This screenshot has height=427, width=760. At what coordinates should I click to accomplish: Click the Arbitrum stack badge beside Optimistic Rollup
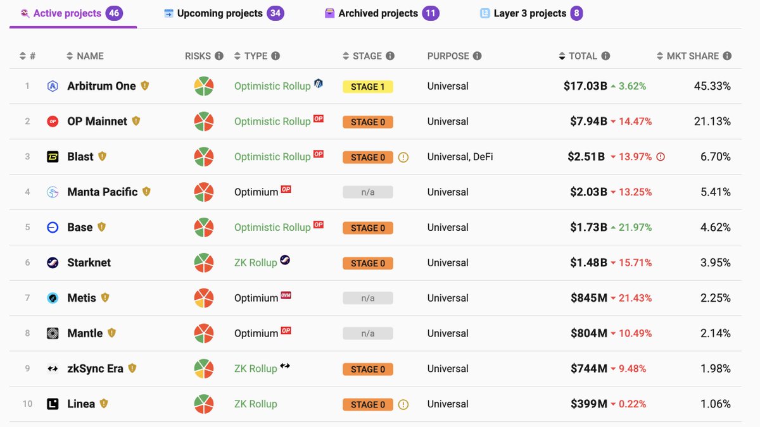pyautogui.click(x=319, y=83)
